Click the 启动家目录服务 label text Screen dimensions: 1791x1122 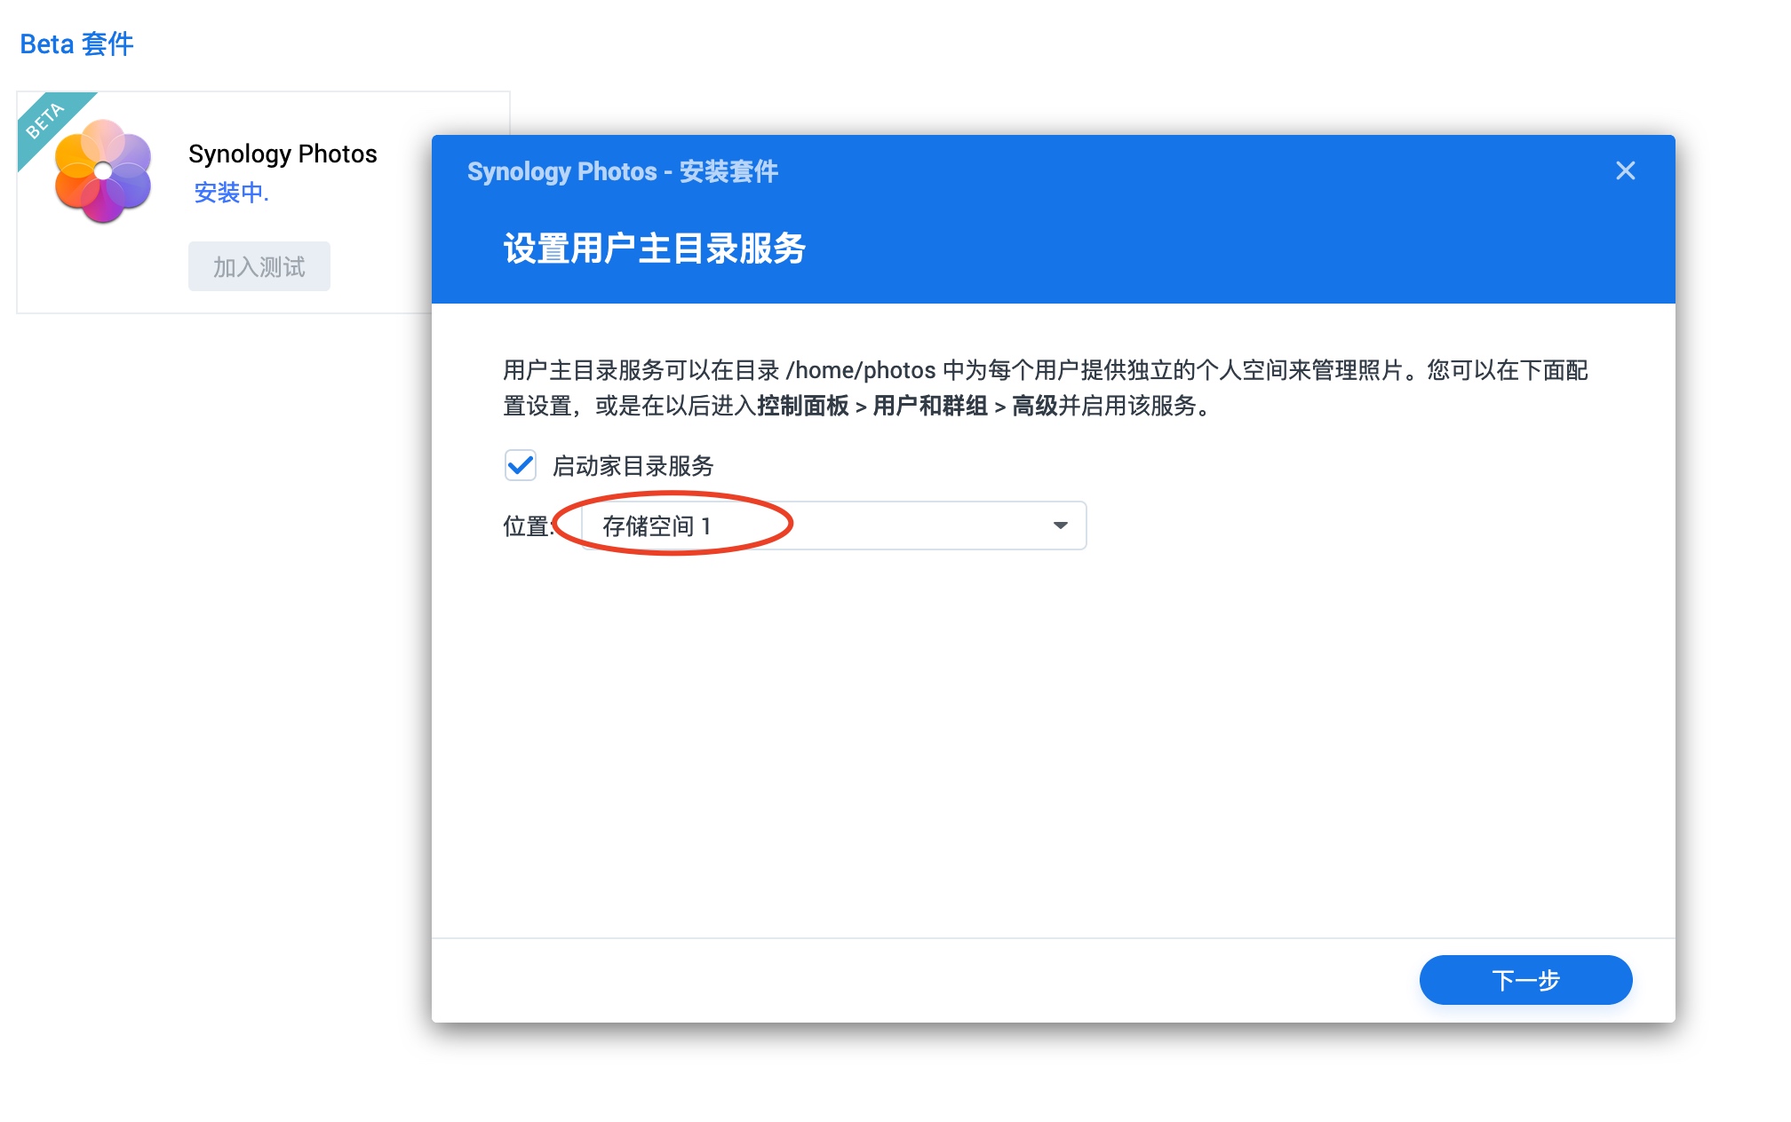(633, 466)
